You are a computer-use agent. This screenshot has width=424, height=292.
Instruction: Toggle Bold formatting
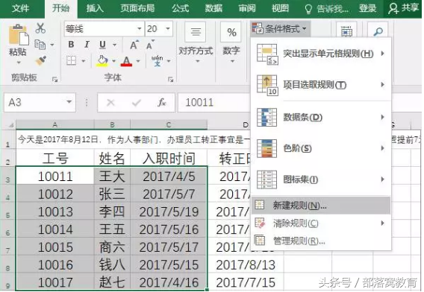point(71,44)
